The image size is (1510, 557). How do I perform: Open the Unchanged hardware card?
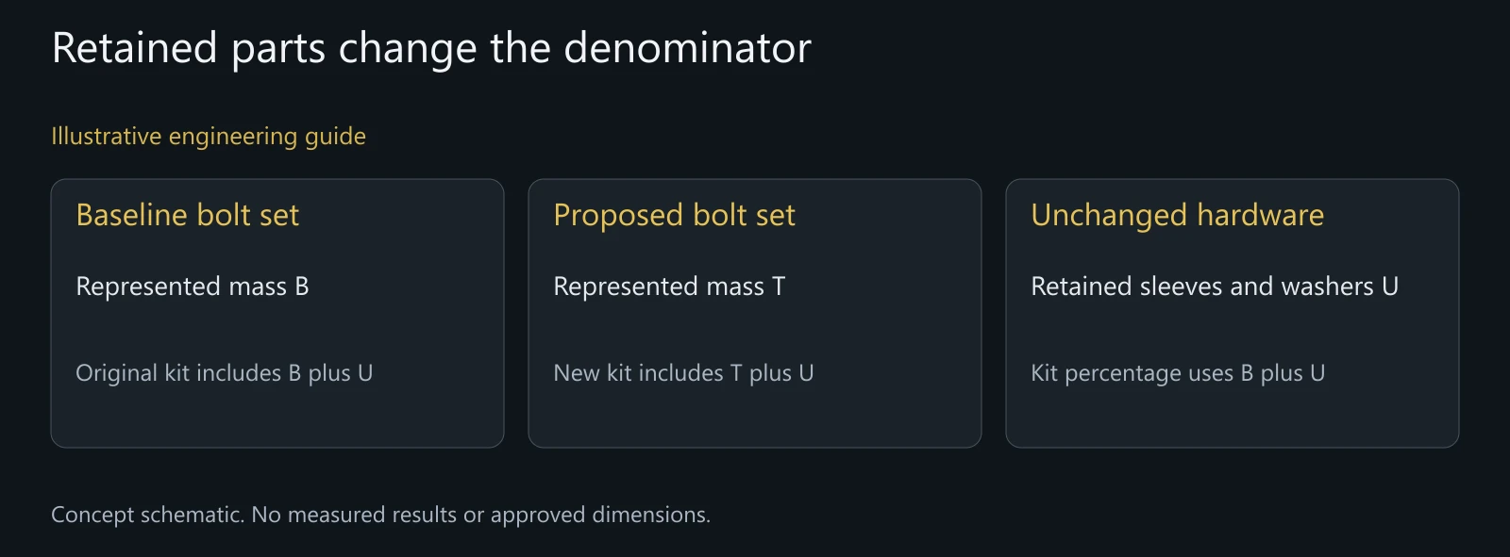coord(1233,313)
